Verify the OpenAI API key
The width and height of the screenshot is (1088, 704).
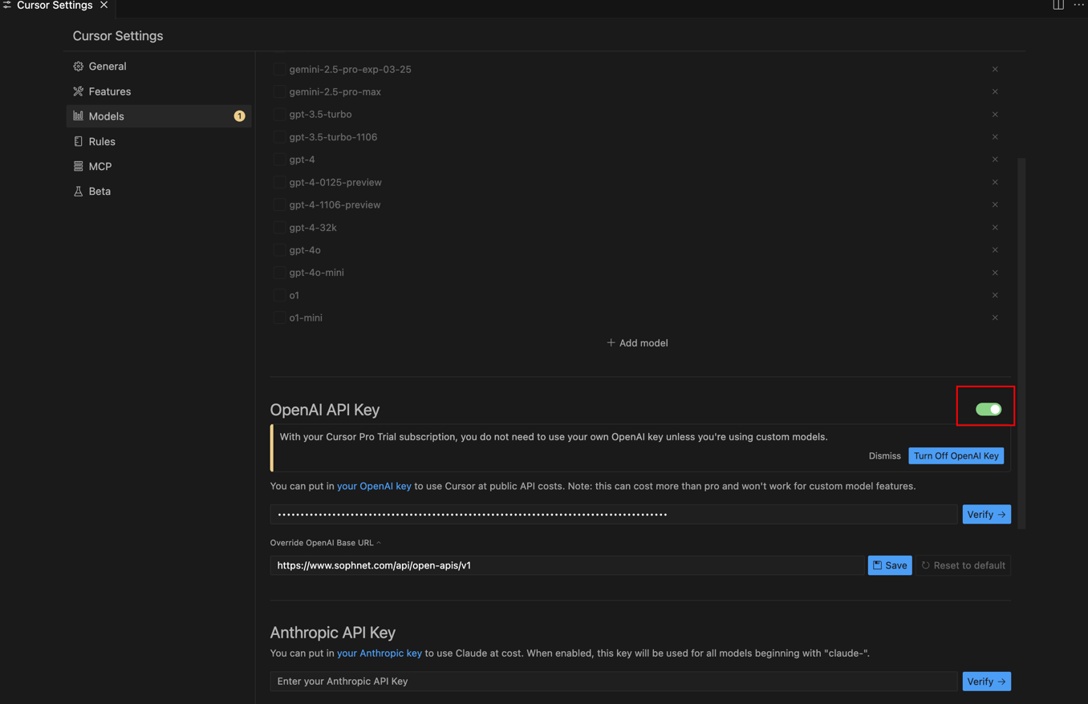986,514
